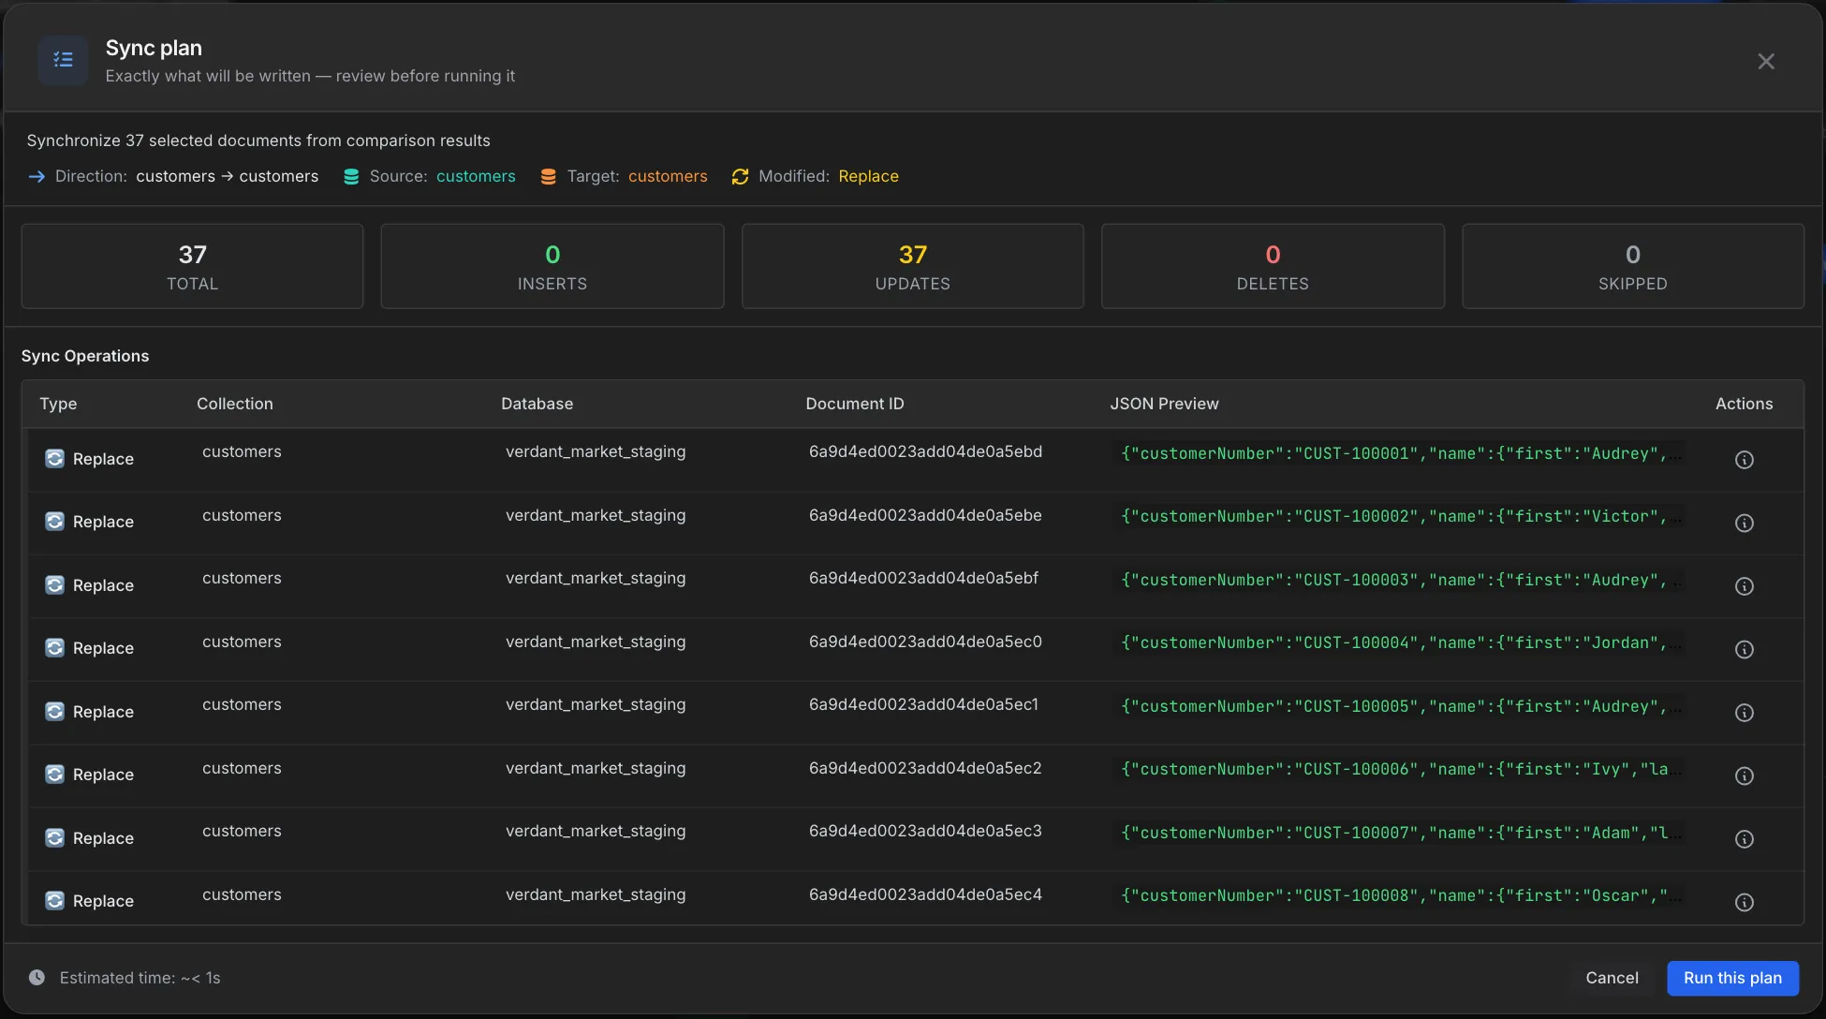Select the 0 SKIPPED summary card
The height and width of the screenshot is (1019, 1826).
click(1632, 266)
